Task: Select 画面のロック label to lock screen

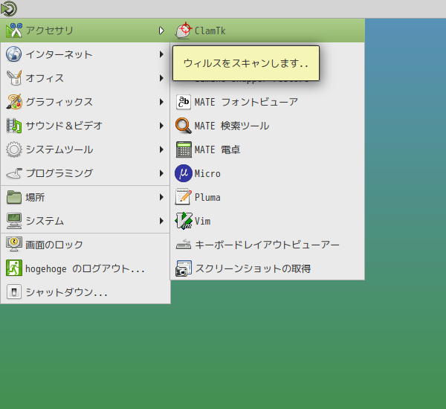Action: point(54,245)
